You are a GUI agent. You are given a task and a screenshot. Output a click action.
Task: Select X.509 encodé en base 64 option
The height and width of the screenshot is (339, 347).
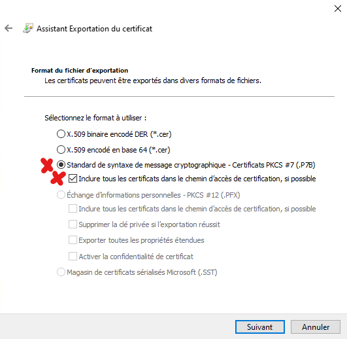pos(61,150)
